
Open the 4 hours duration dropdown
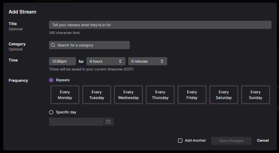106,61
